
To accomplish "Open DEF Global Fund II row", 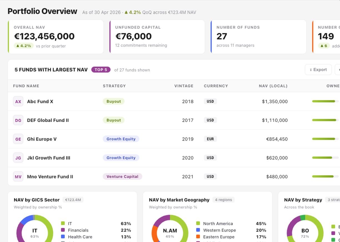I will pos(174,120).
